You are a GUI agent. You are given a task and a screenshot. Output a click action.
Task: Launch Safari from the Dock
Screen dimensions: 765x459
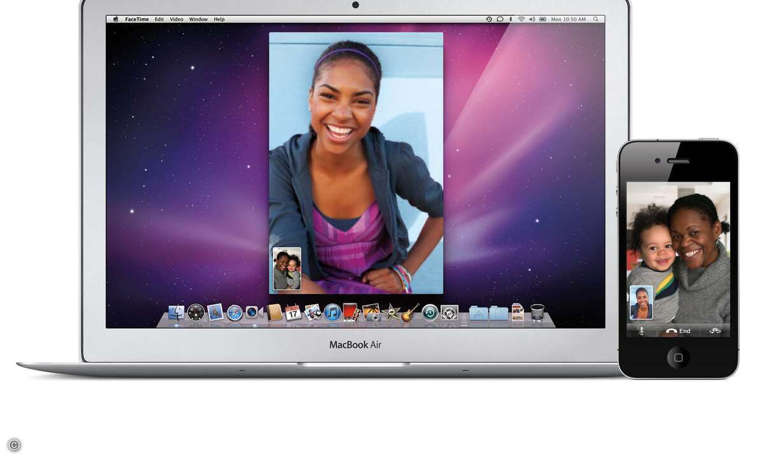coord(235,313)
